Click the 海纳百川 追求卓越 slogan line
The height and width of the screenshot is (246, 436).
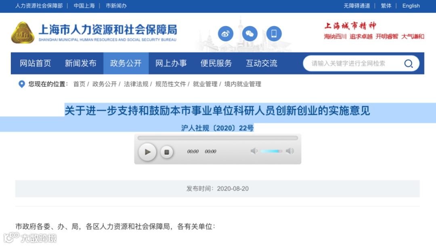point(374,37)
